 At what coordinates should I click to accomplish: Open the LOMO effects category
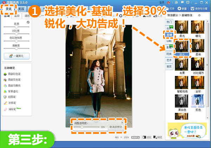coord(169,41)
